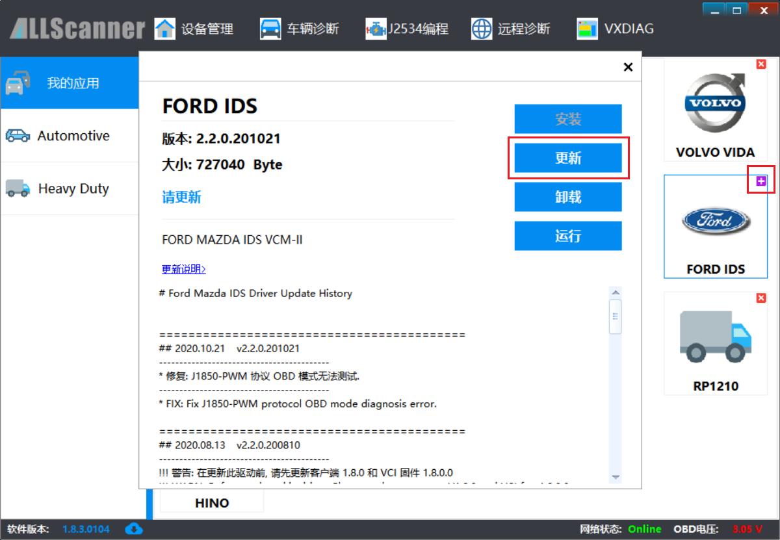The height and width of the screenshot is (540, 780).
Task: Open the FORD IDS app tile
Action: pos(716,227)
